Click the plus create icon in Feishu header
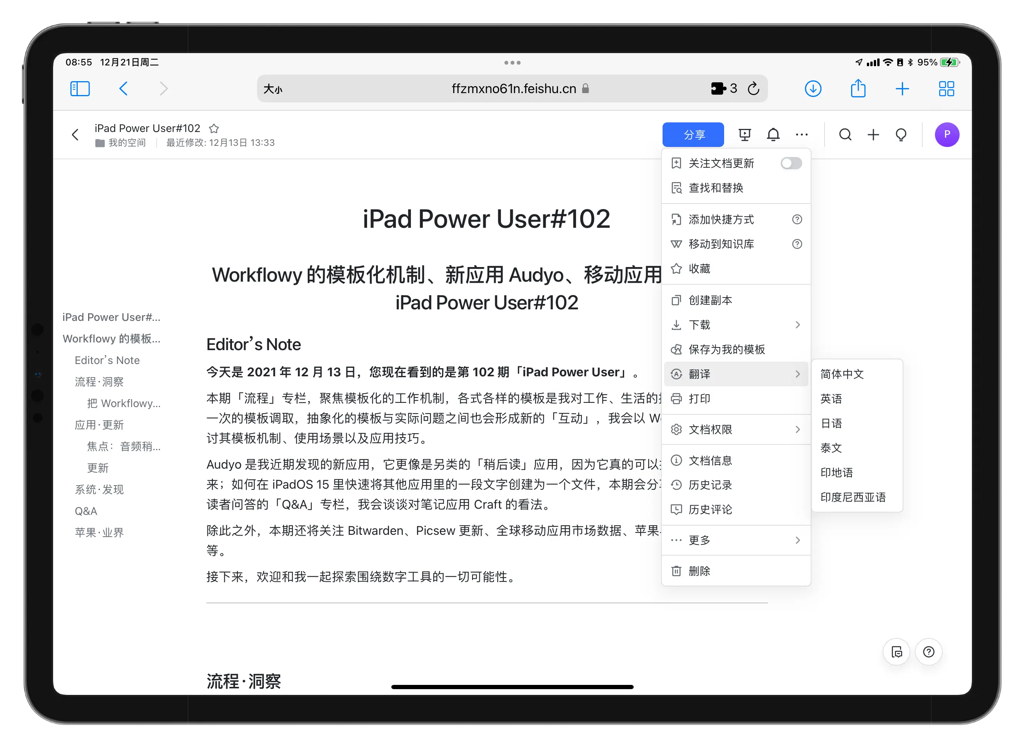1025x748 pixels. (873, 134)
